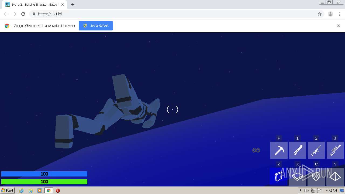Dismiss the default browser notification bar
Image resolution: width=345 pixels, height=194 pixels.
[x=339, y=26]
